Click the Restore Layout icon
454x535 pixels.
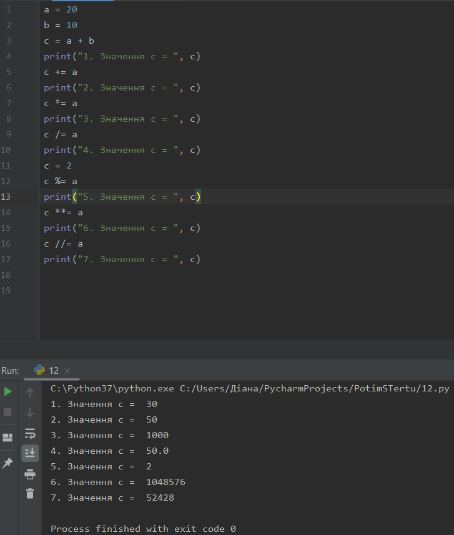[8, 438]
